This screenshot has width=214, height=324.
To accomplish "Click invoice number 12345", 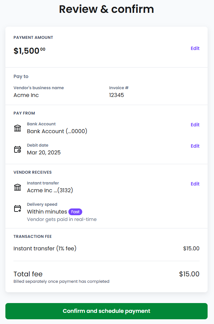I will (117, 95).
